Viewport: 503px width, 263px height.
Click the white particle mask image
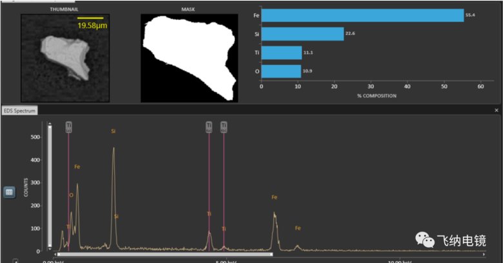[186, 58]
